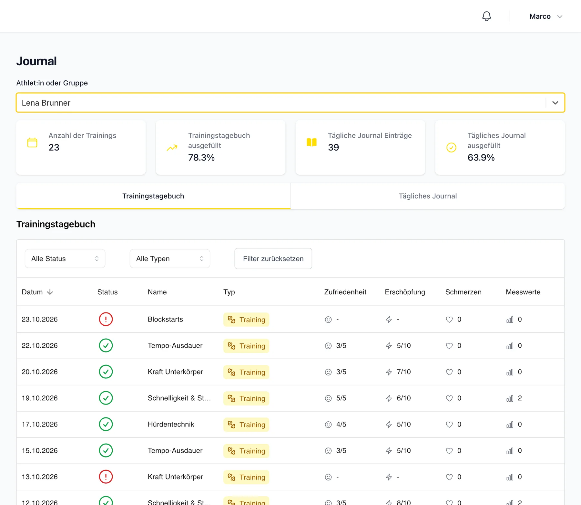This screenshot has height=505, width=581.
Task: Click the Messwerte chart icon on 19.10.2026
Action: (510, 398)
